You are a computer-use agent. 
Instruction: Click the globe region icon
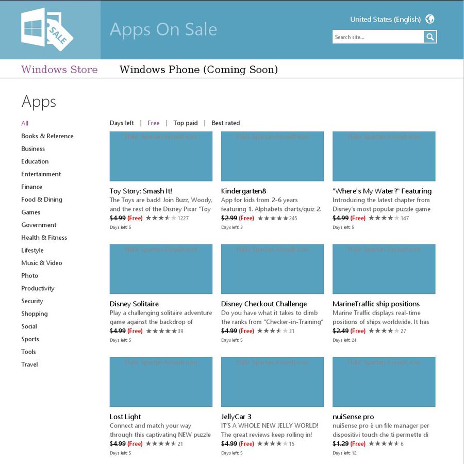429,19
